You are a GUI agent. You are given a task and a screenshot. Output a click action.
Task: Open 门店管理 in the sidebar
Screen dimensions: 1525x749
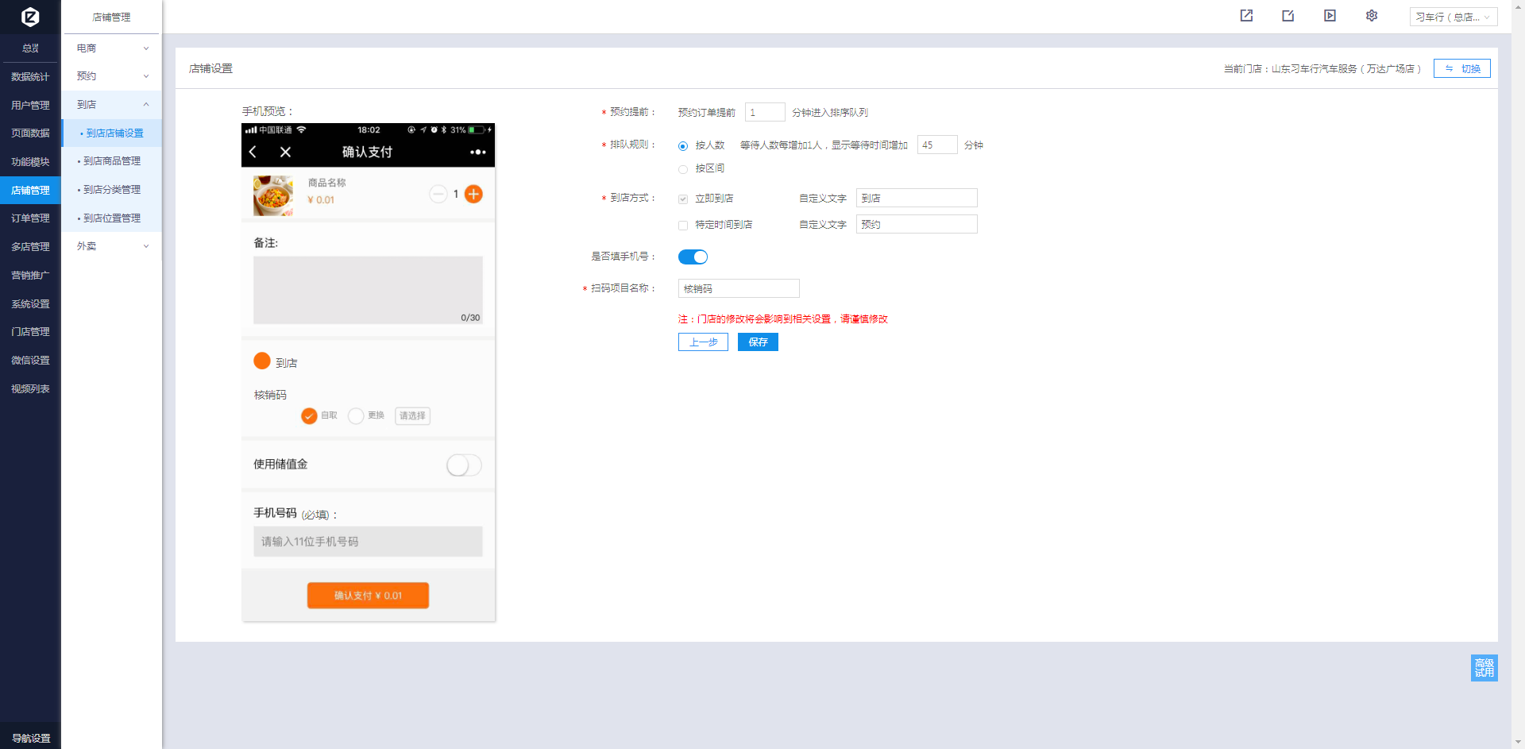(30, 332)
